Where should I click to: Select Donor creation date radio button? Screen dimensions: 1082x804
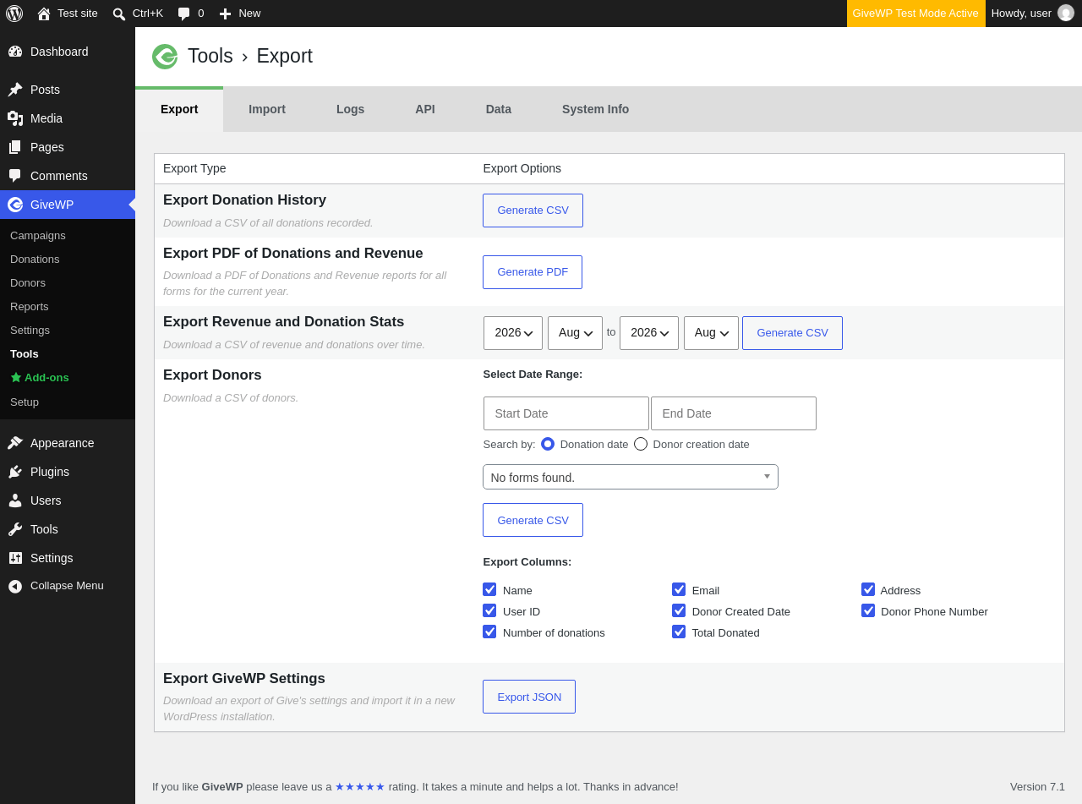click(x=641, y=444)
